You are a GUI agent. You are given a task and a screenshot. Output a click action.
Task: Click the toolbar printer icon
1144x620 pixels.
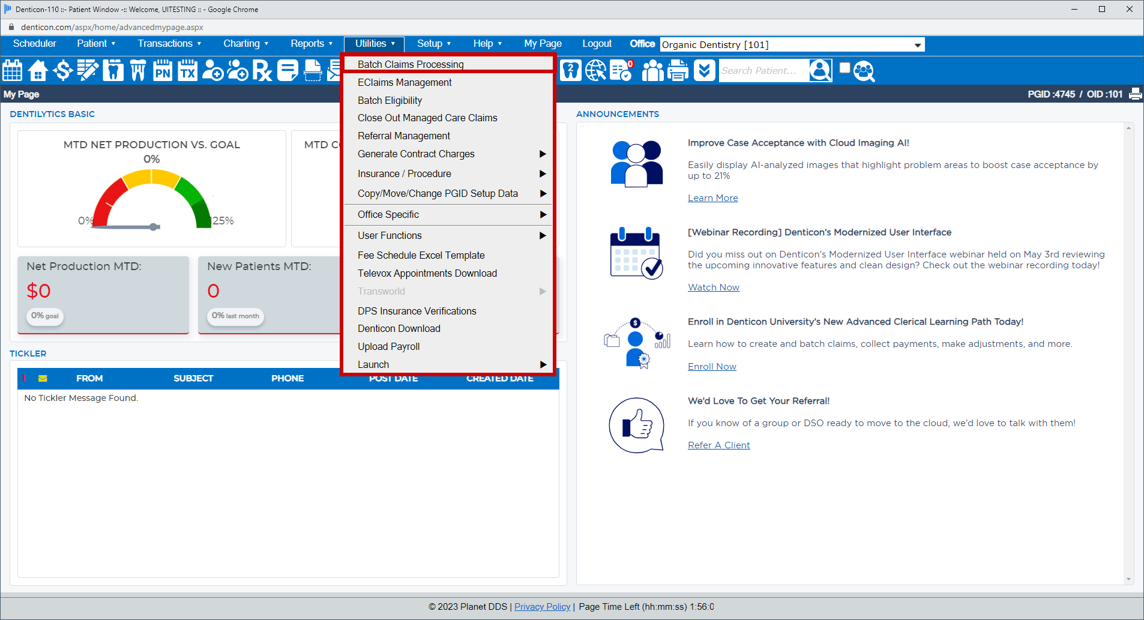tap(678, 71)
